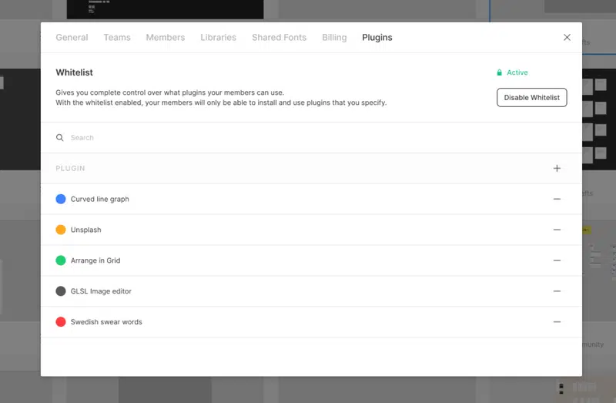Close the settings dialog
The image size is (616, 403).
567,37
